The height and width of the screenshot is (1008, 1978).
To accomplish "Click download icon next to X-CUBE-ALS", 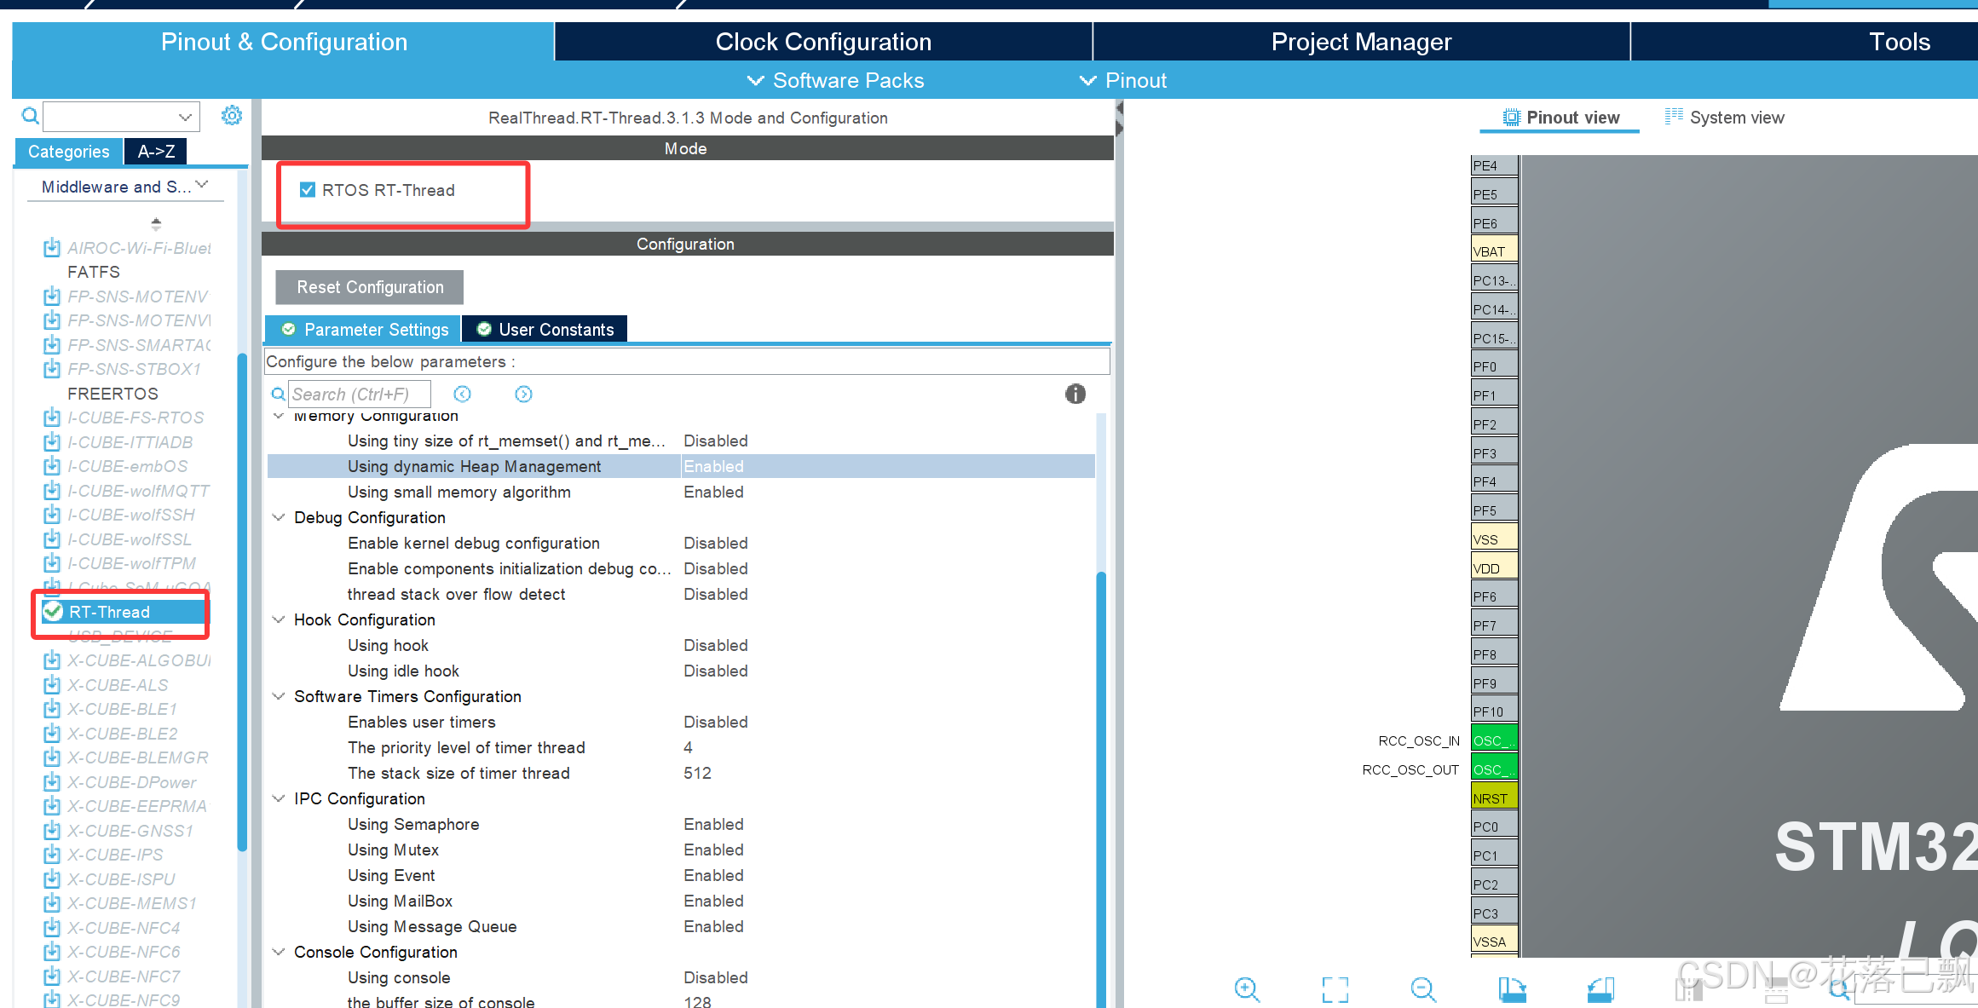I will (52, 684).
